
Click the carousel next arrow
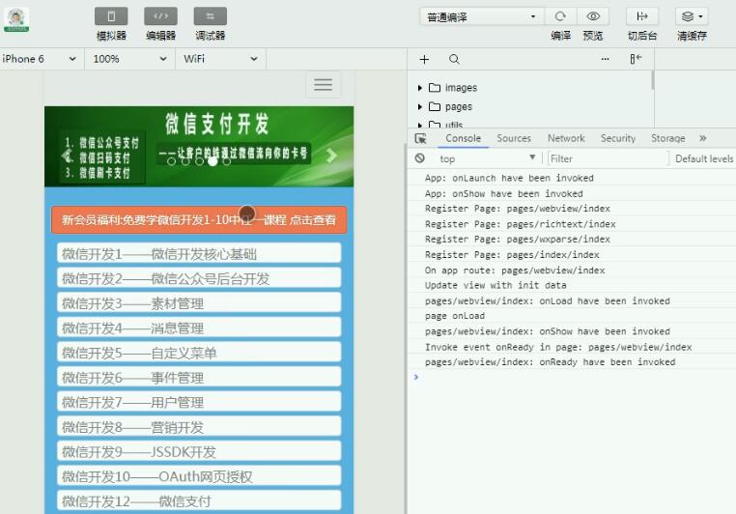[x=331, y=156]
